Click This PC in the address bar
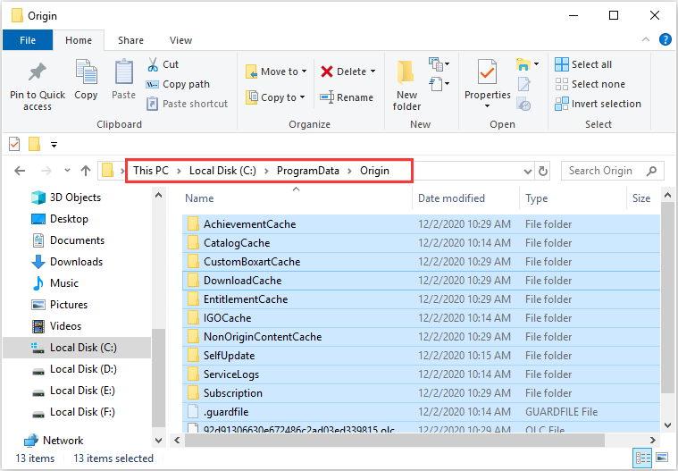This screenshot has width=678, height=471. pyautogui.click(x=150, y=171)
